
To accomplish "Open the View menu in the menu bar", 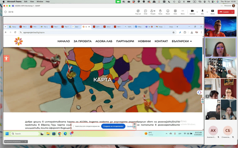I will tap(32, 2).
